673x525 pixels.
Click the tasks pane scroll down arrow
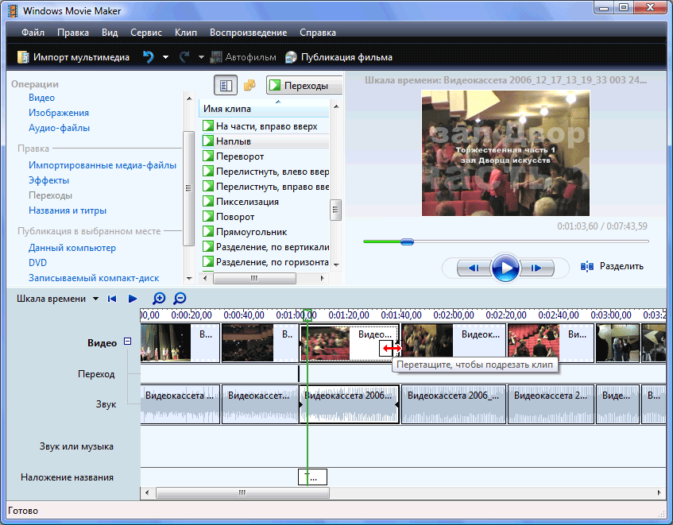[x=189, y=278]
